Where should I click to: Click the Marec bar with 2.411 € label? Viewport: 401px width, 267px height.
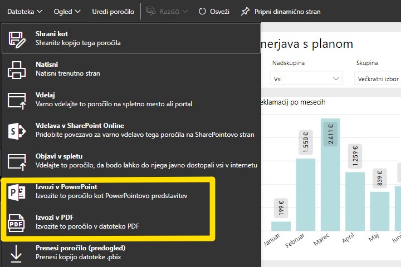click(x=330, y=175)
